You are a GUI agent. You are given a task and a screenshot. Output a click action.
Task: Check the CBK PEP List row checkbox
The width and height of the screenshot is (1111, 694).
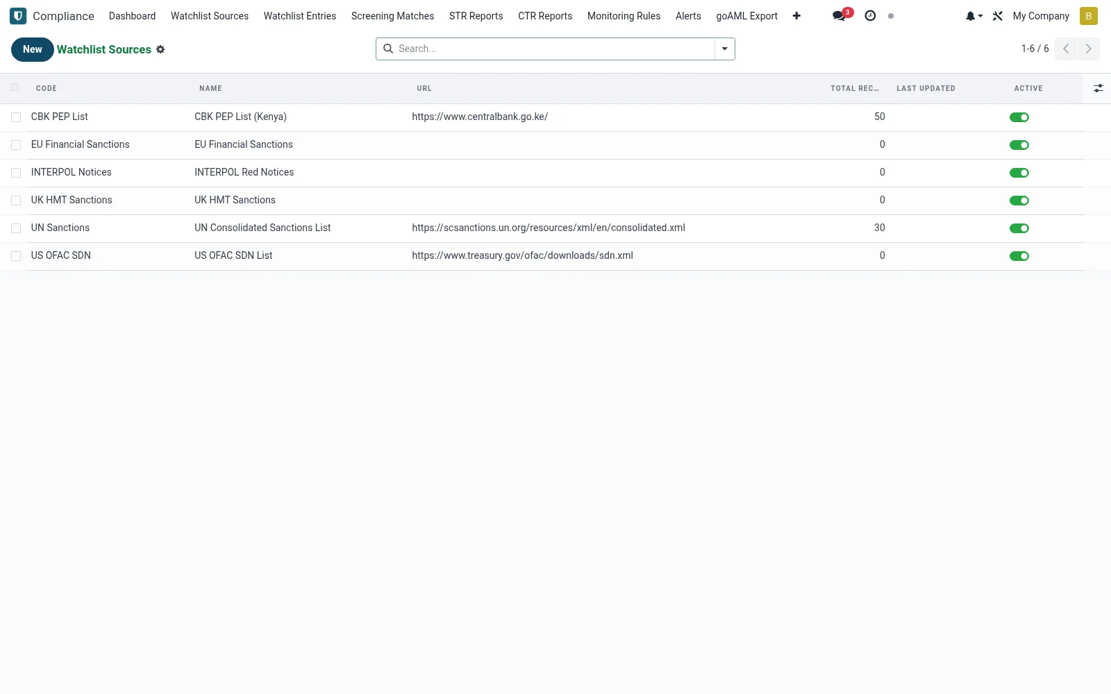tap(16, 117)
